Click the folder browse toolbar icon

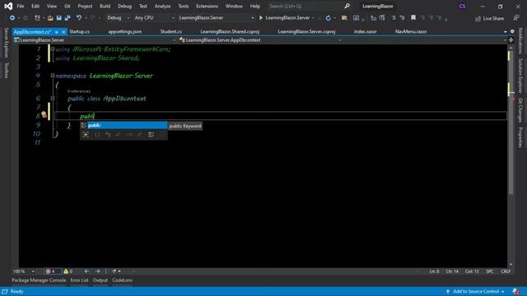pyautogui.click(x=344, y=18)
